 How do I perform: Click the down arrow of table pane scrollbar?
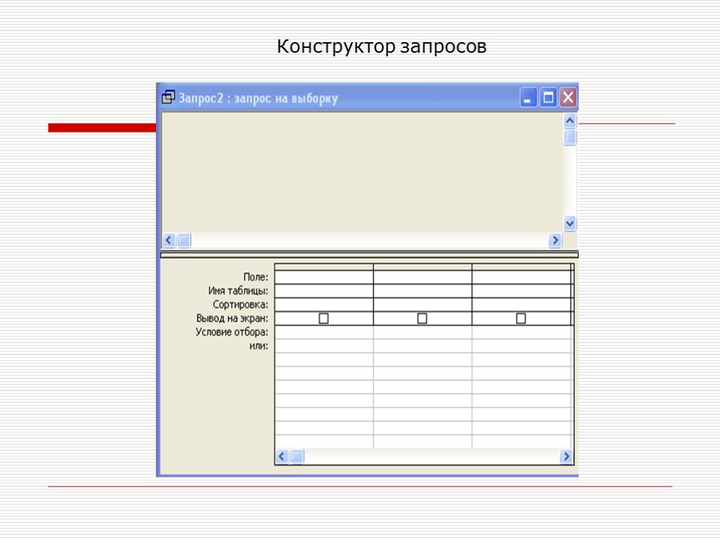[x=570, y=224]
